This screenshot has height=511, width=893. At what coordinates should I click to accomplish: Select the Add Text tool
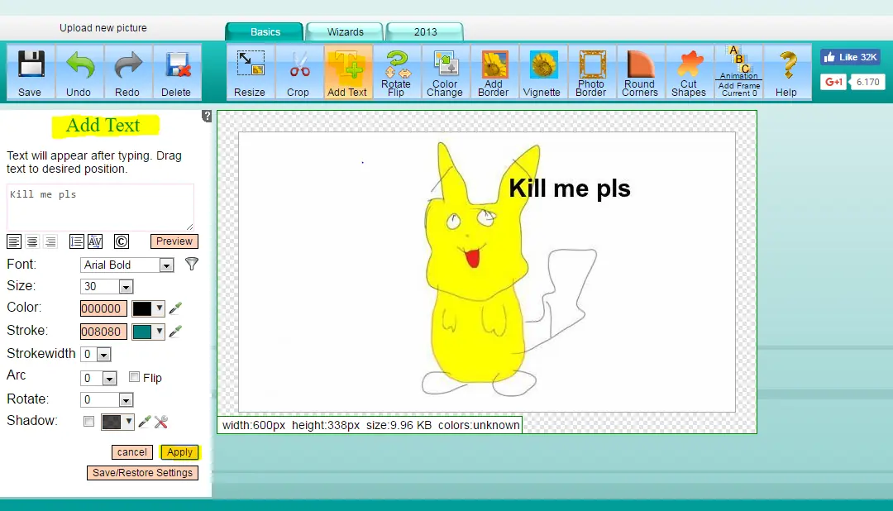pos(347,72)
